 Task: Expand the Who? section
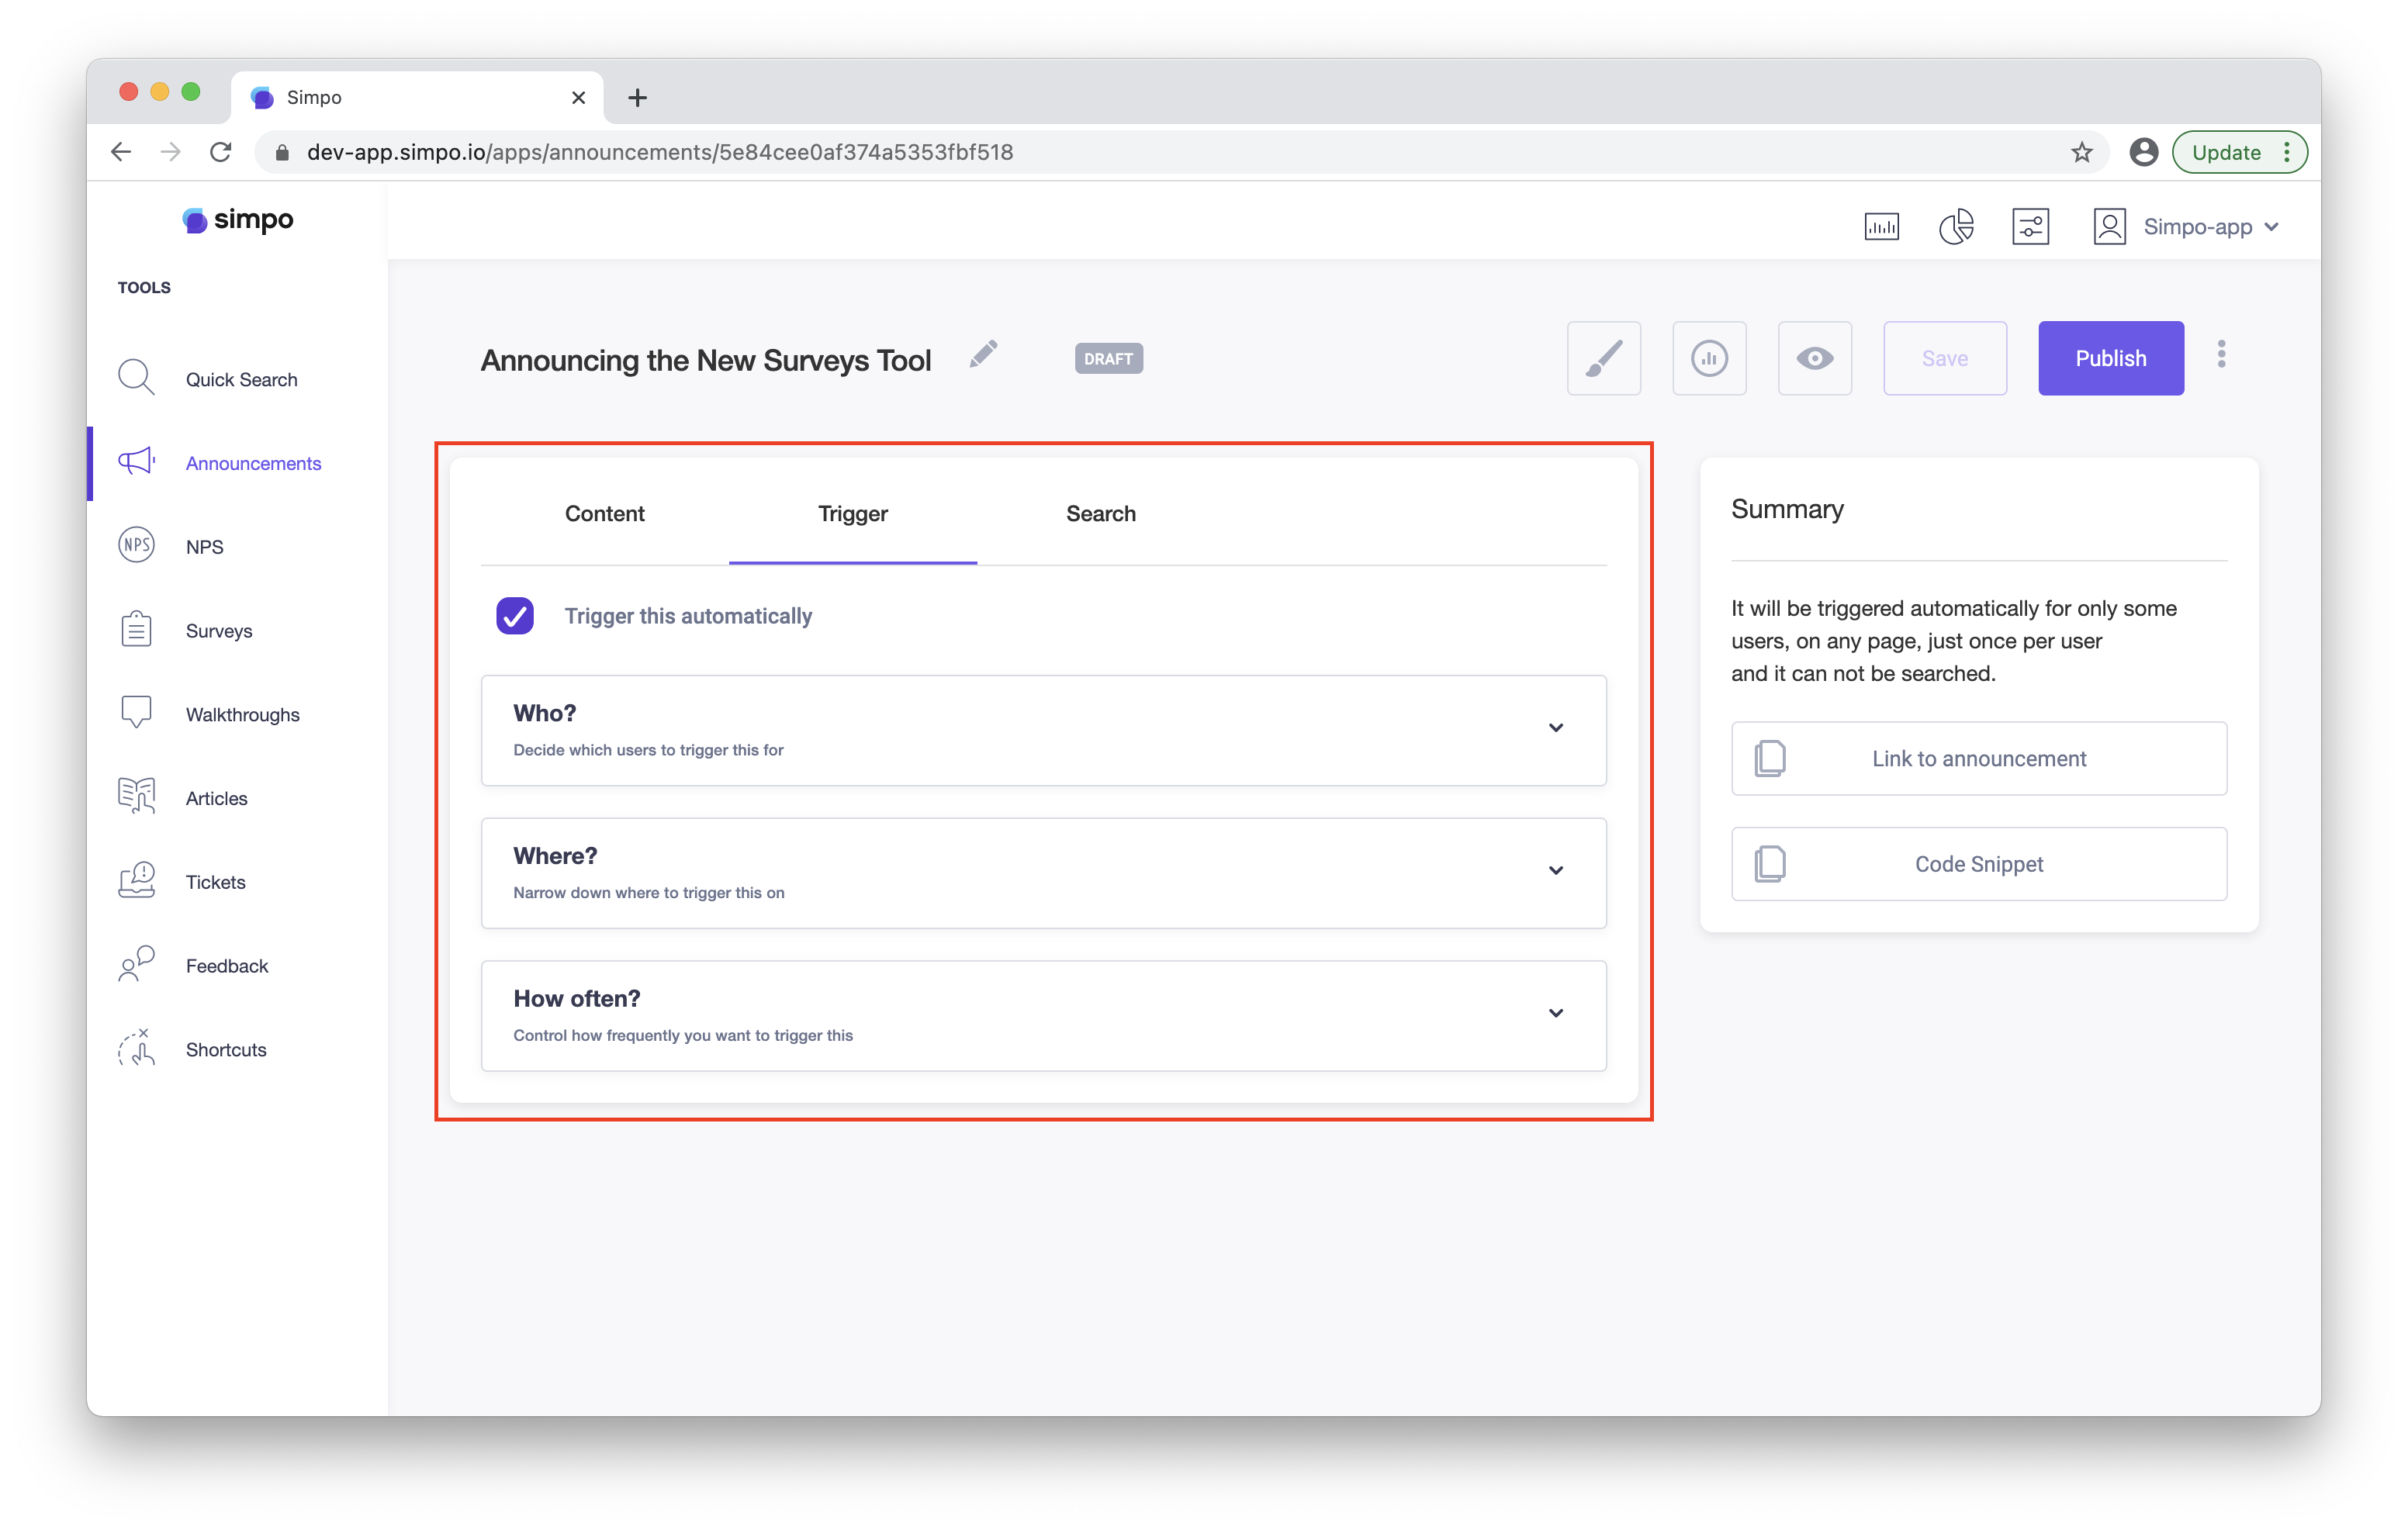click(x=1043, y=730)
